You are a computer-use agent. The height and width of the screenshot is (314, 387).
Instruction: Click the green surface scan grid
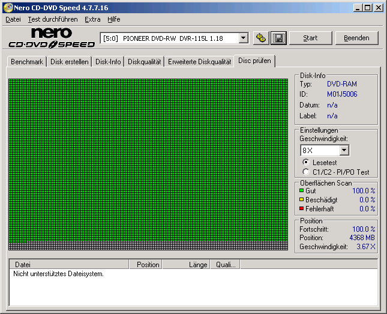pyautogui.click(x=148, y=165)
